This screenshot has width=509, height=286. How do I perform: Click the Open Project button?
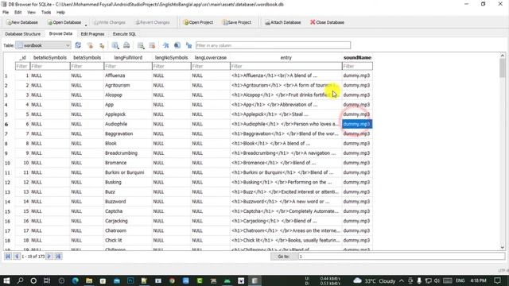coord(198,22)
